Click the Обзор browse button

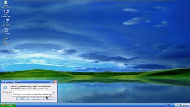tap(49, 99)
